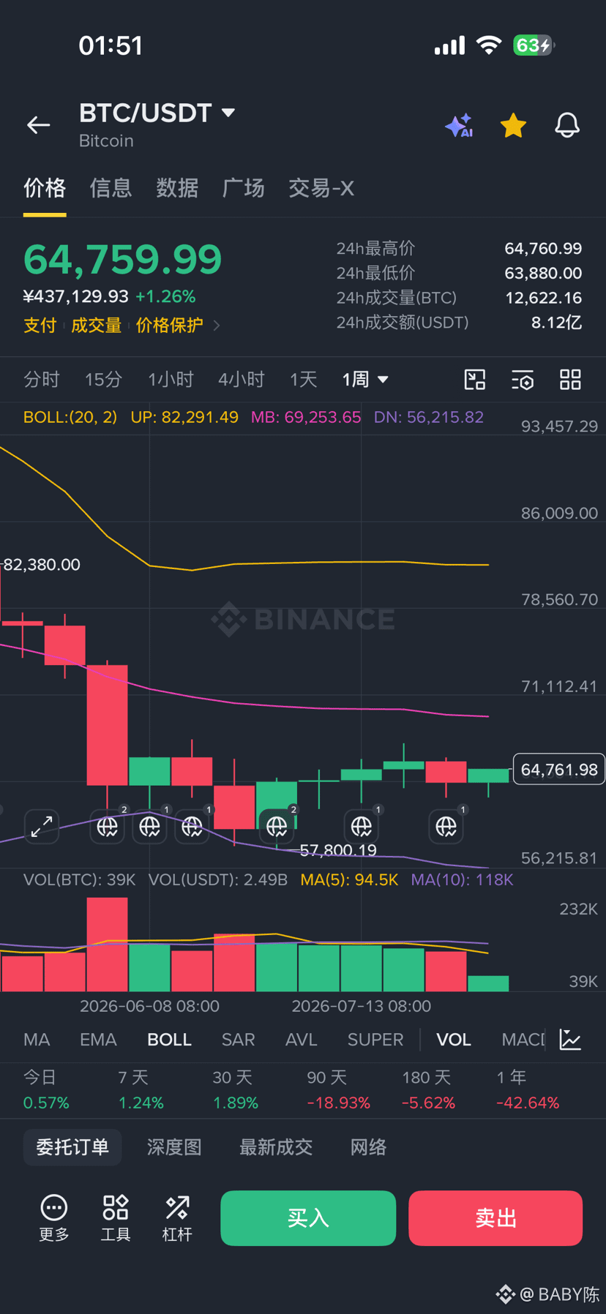
Task: Open the chart drawing tools icon
Action: [x=475, y=379]
